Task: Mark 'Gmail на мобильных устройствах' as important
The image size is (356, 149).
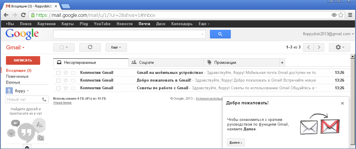Action: coord(73,73)
